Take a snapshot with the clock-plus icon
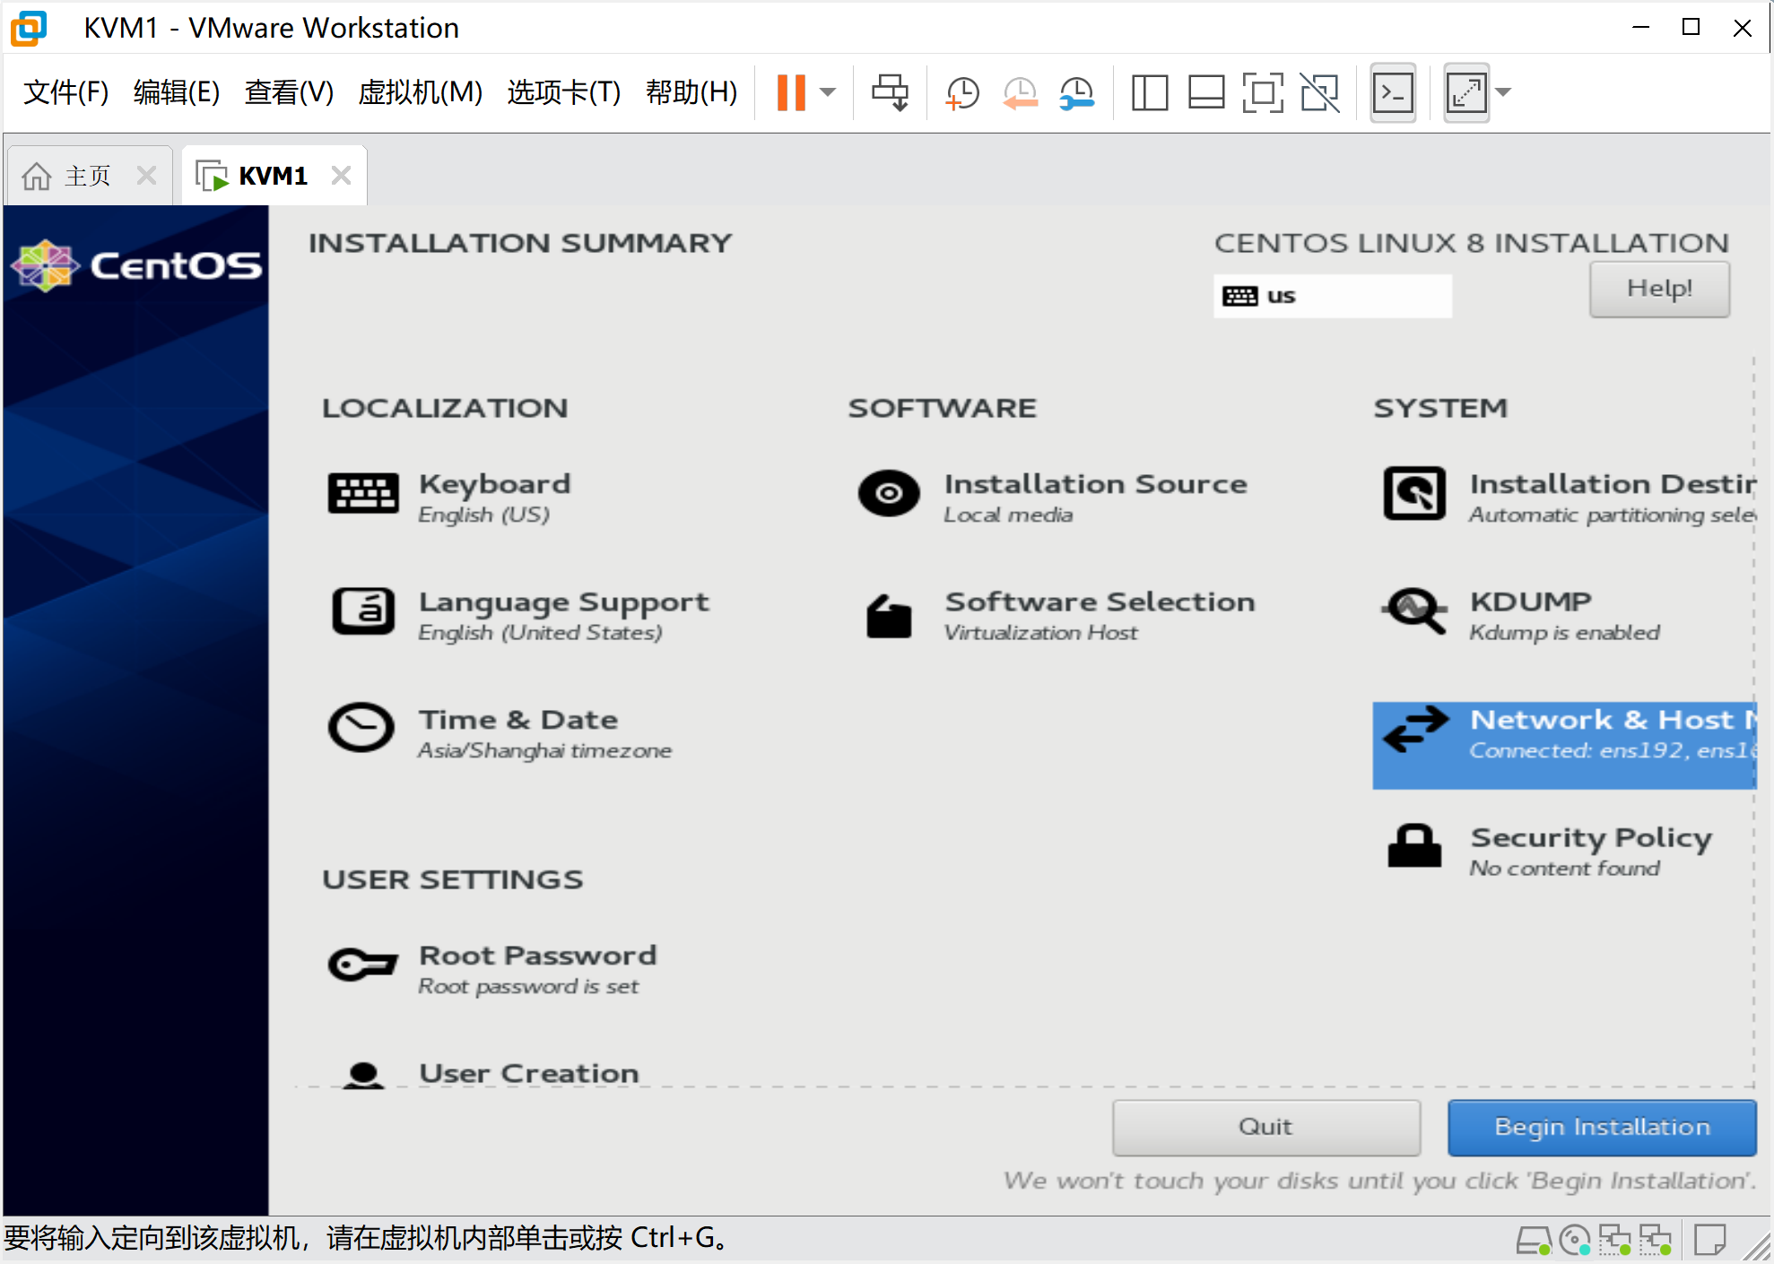The image size is (1774, 1264). point(962,92)
